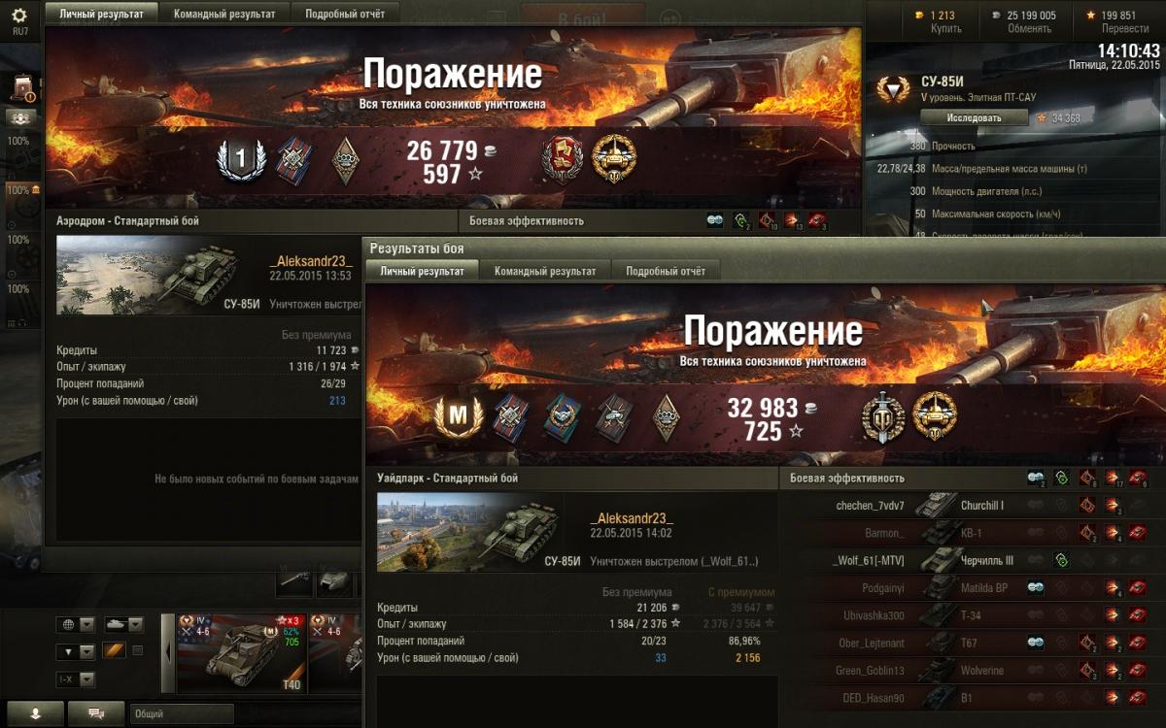This screenshot has height=728, width=1166.
Task: Open the nation filter dropdown
Action: (x=75, y=624)
